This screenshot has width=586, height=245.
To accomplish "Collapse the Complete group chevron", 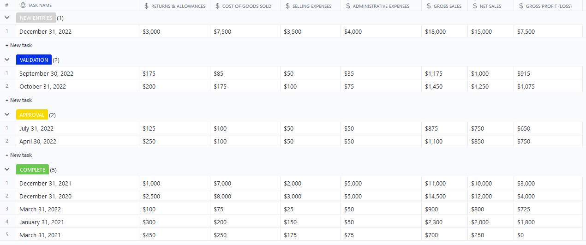I will coord(7,169).
